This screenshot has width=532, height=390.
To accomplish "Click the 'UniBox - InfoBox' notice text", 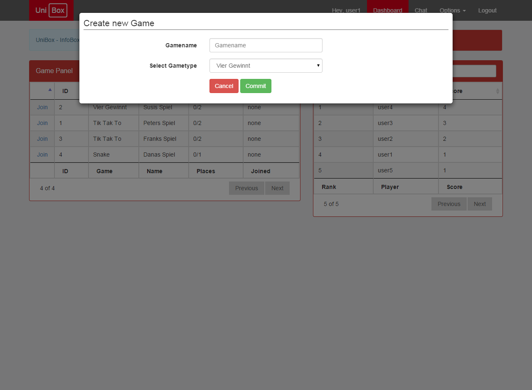I will [x=57, y=40].
